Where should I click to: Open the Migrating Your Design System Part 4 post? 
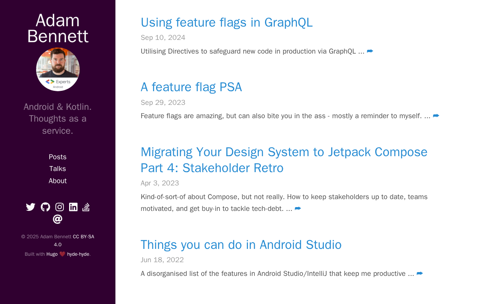[284, 160]
